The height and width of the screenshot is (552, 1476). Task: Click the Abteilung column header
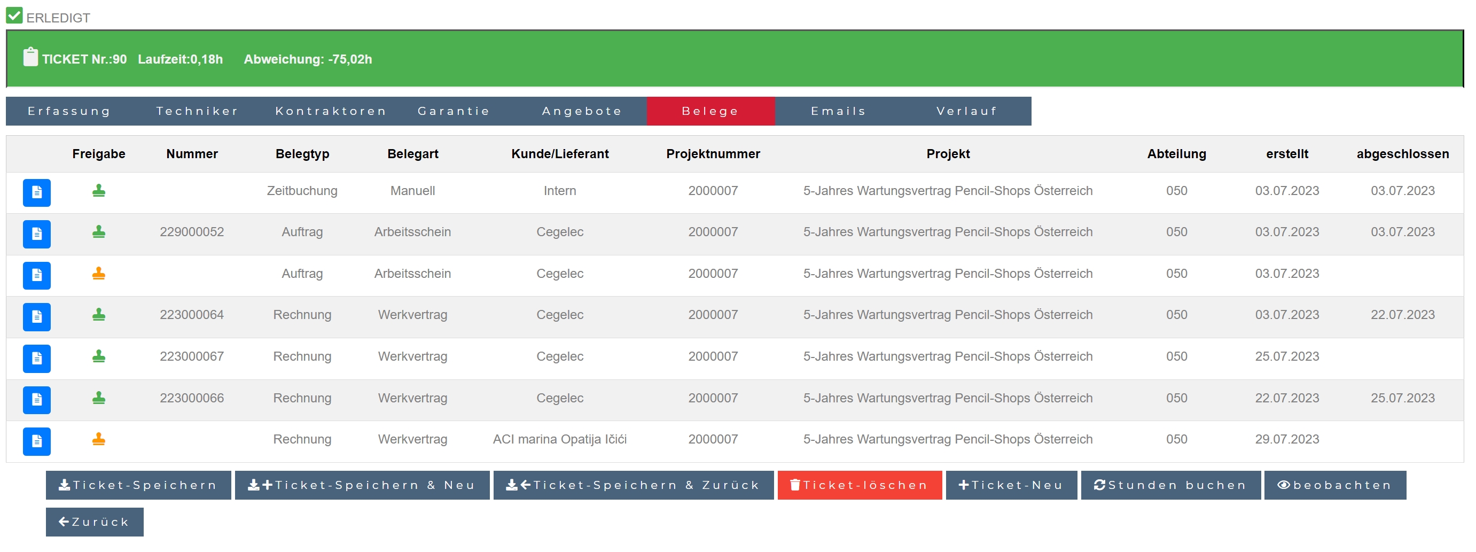(x=1176, y=153)
